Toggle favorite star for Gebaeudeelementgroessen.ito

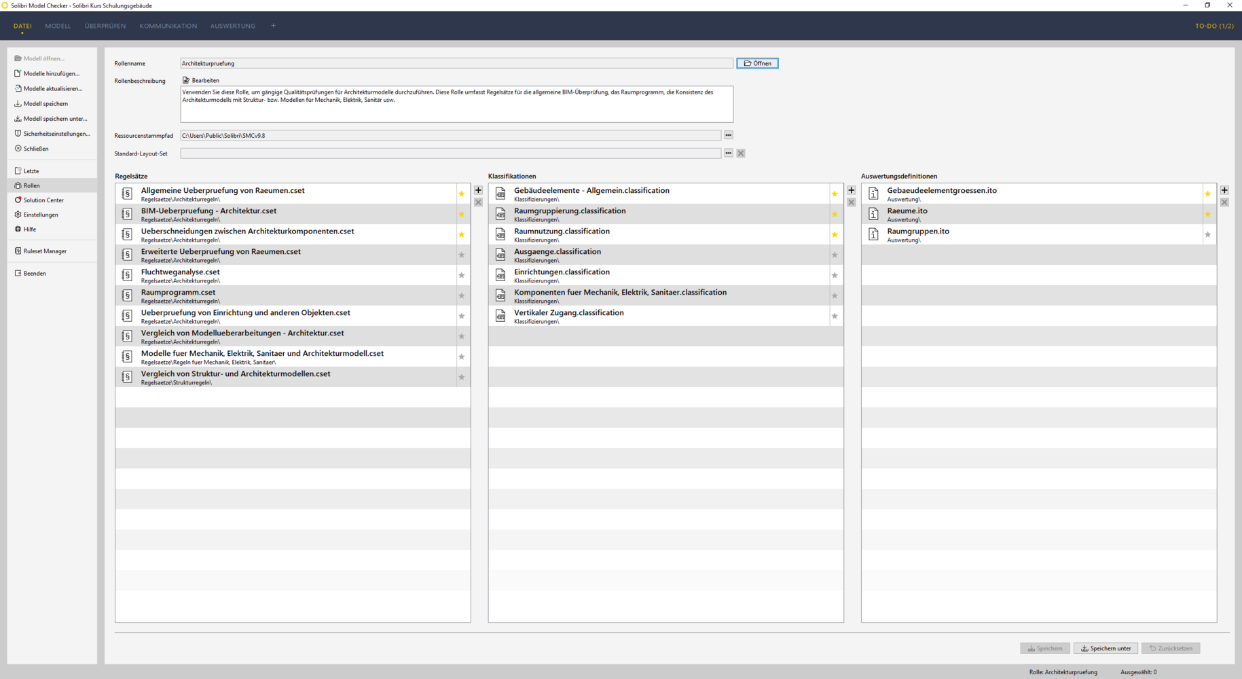pos(1208,194)
